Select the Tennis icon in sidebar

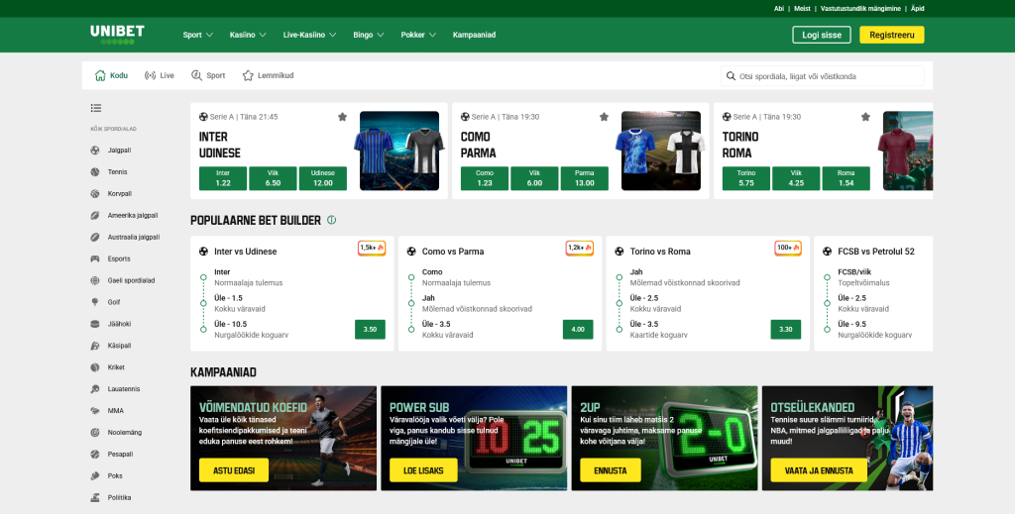[x=95, y=172]
